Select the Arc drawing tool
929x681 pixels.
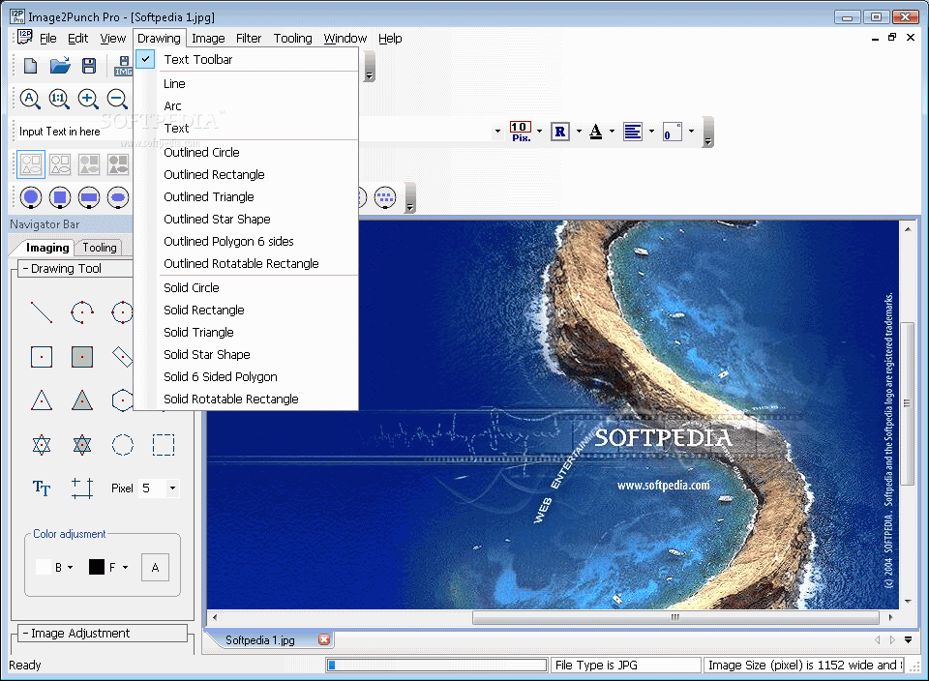pyautogui.click(x=81, y=312)
